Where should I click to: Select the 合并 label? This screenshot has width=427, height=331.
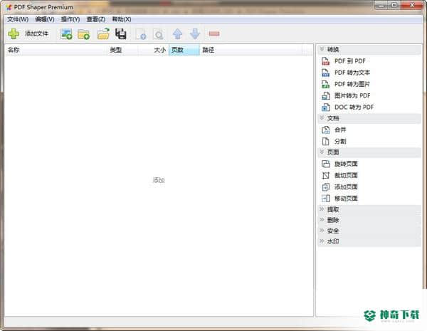point(340,130)
